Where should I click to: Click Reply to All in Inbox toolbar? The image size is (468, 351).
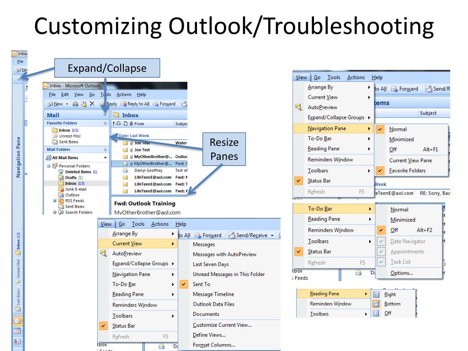point(135,104)
